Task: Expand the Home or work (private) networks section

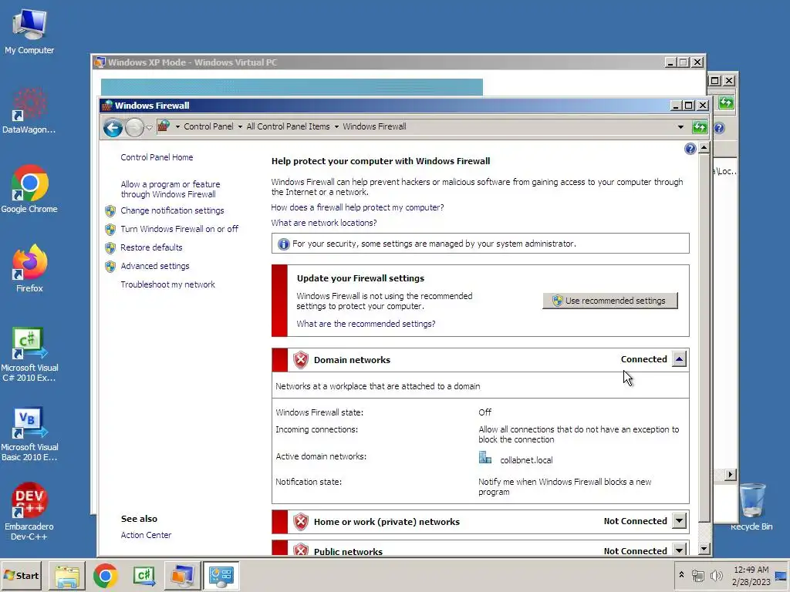Action: coord(679,521)
